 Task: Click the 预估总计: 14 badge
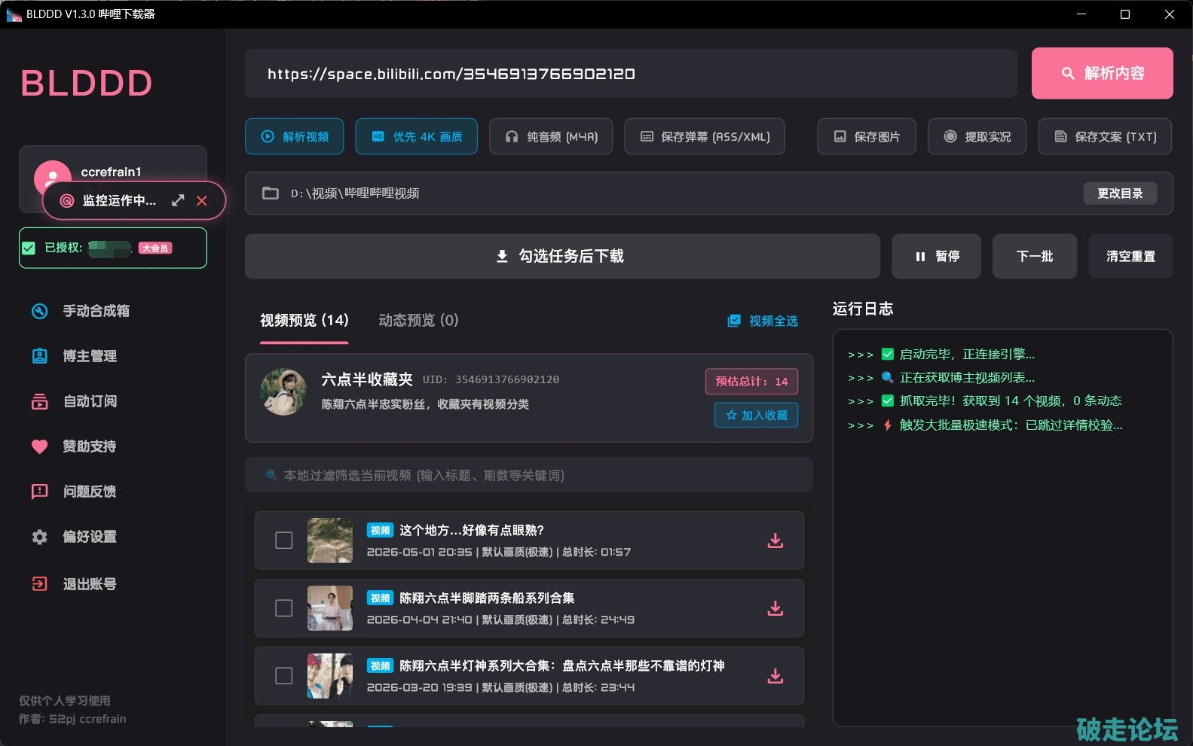point(751,381)
